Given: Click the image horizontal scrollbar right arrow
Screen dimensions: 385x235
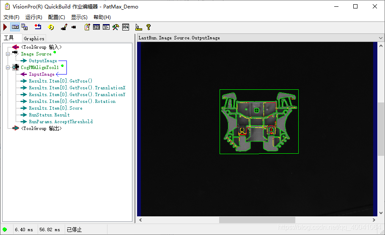Looking at the screenshot, I should pyautogui.click(x=374, y=220).
